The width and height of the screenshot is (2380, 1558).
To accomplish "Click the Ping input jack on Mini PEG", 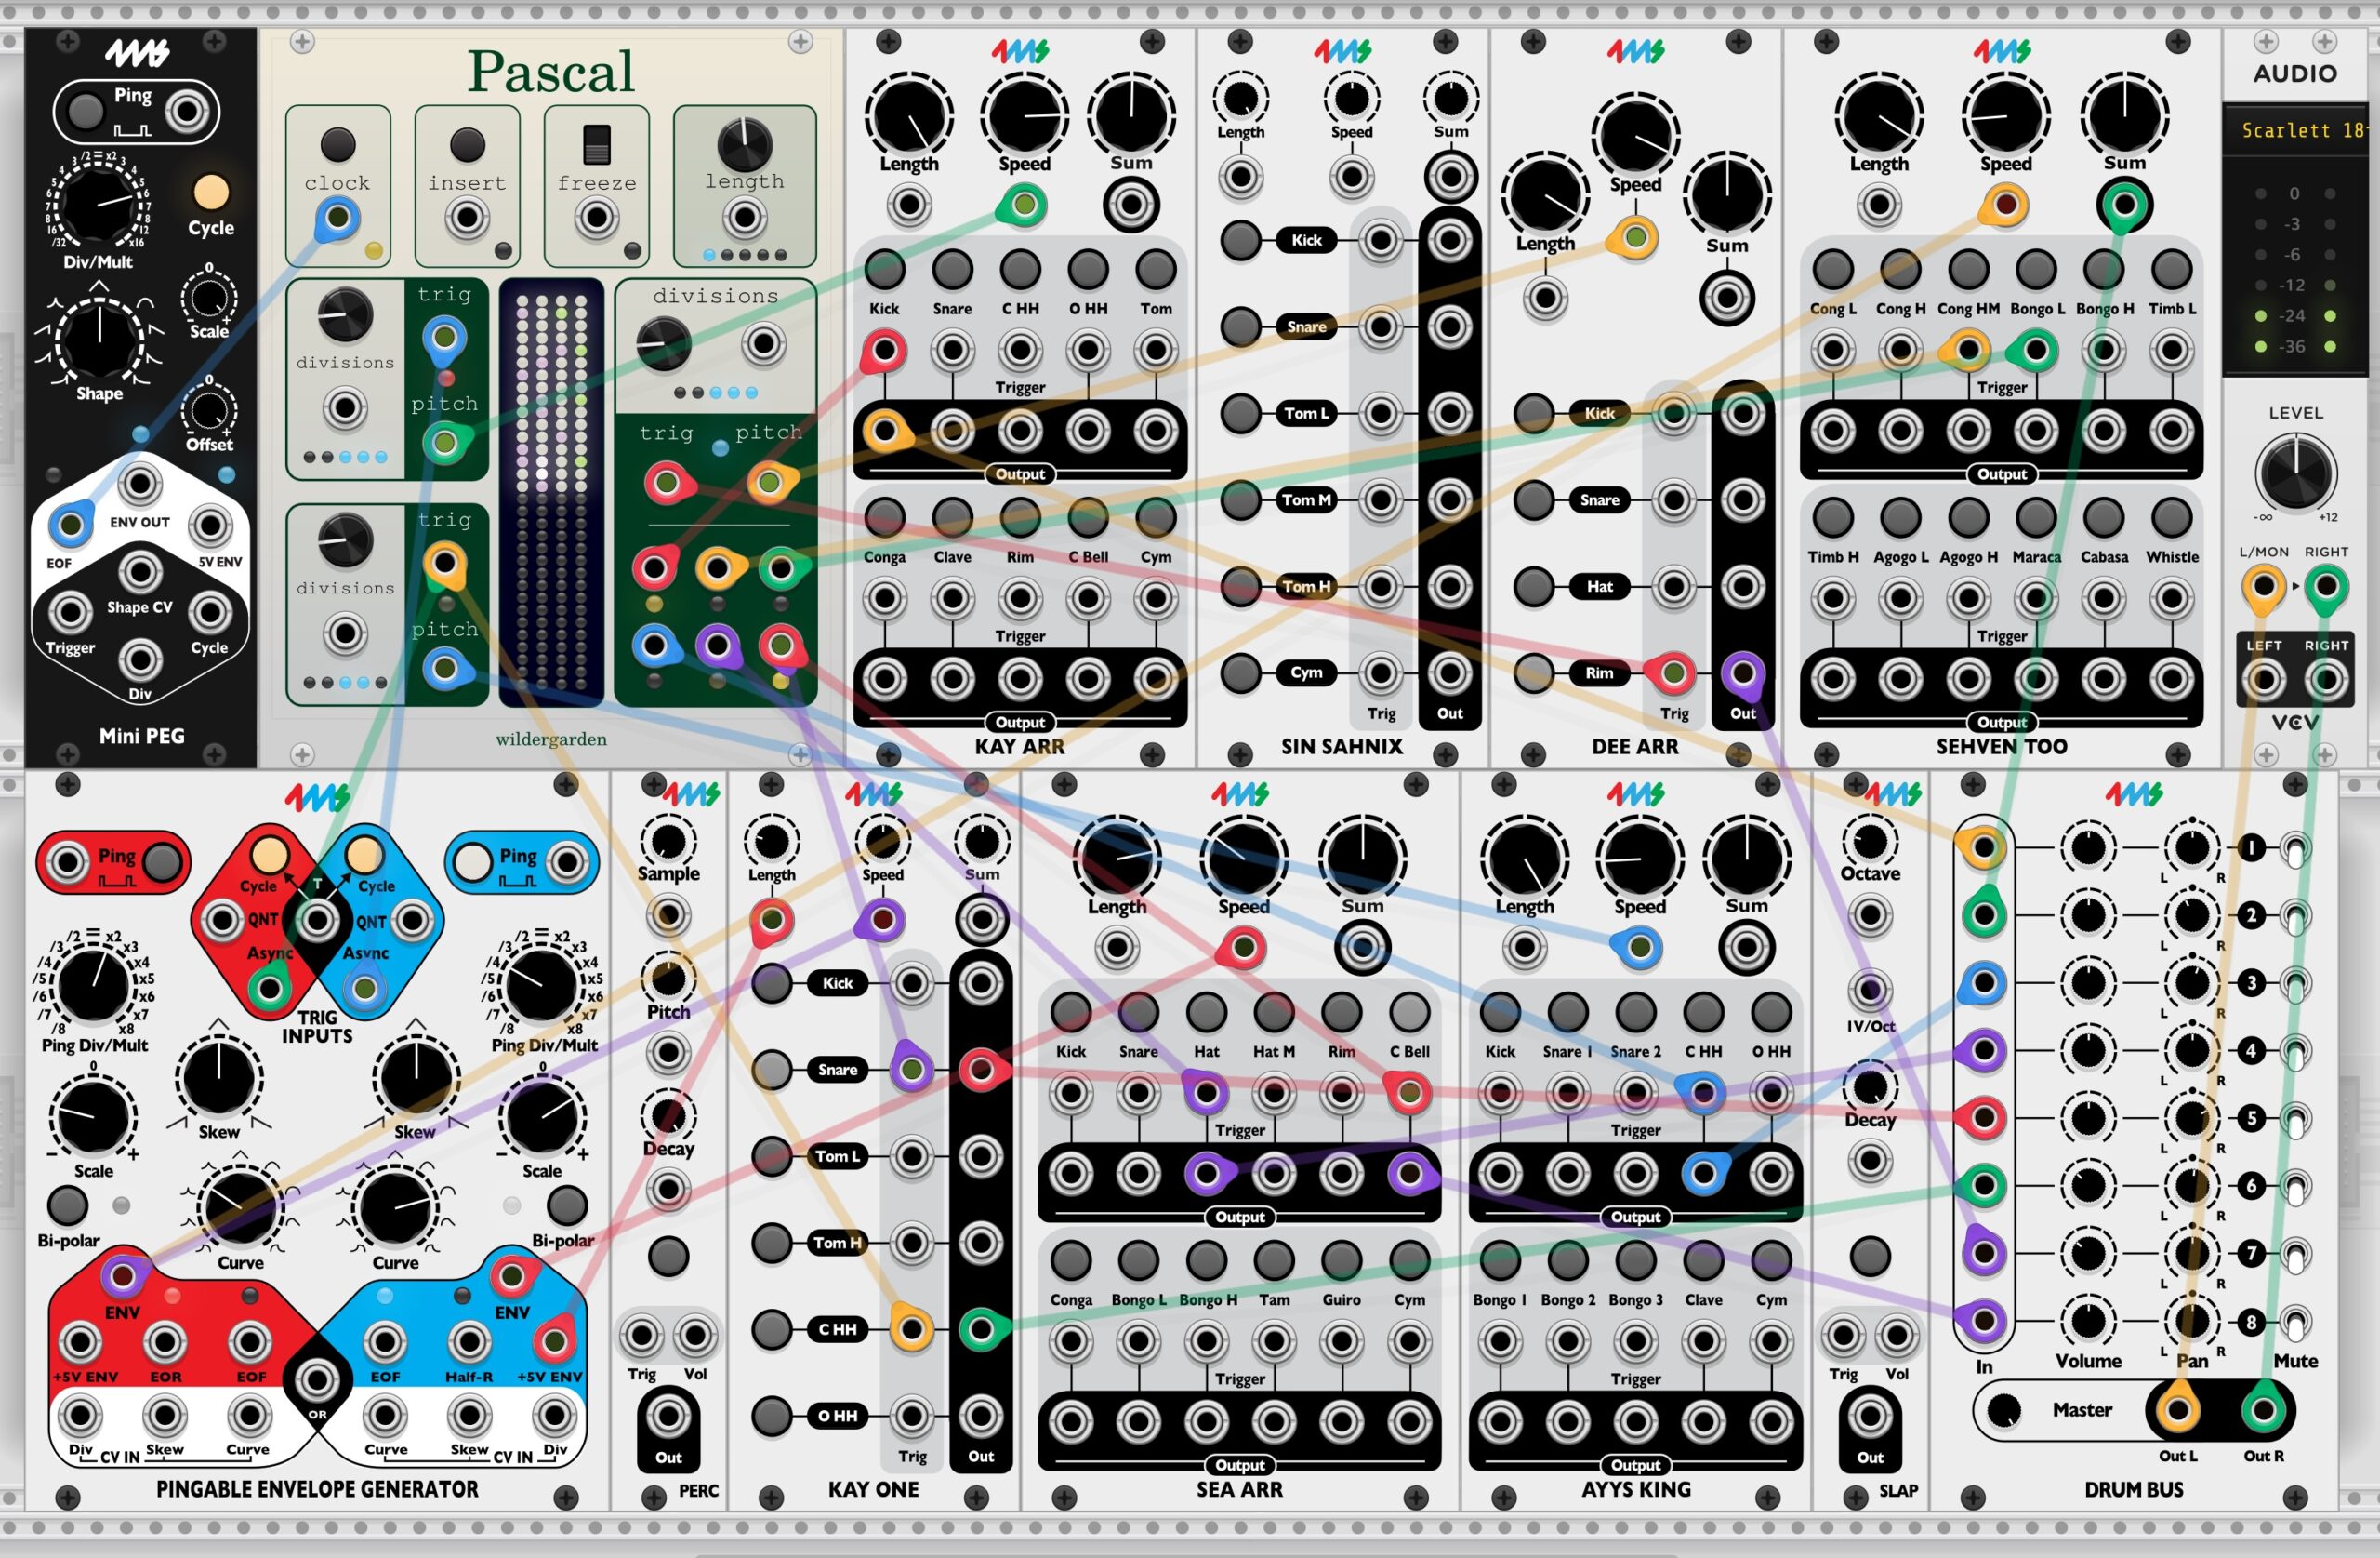I will 186,111.
